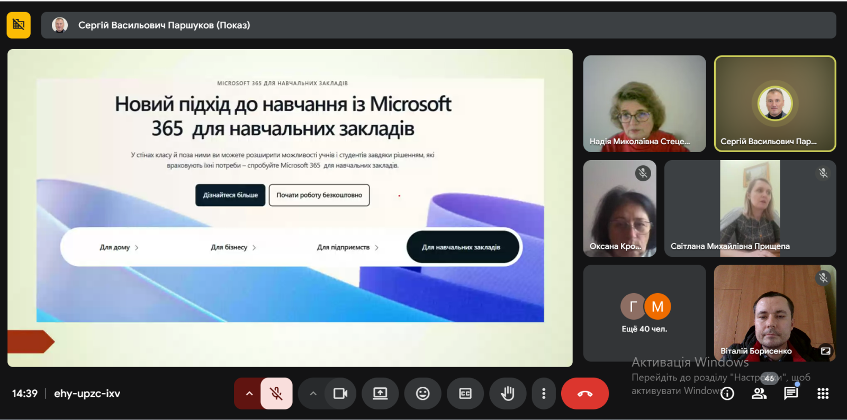Open the meeting details info icon
The height and width of the screenshot is (420, 847).
coord(727,394)
